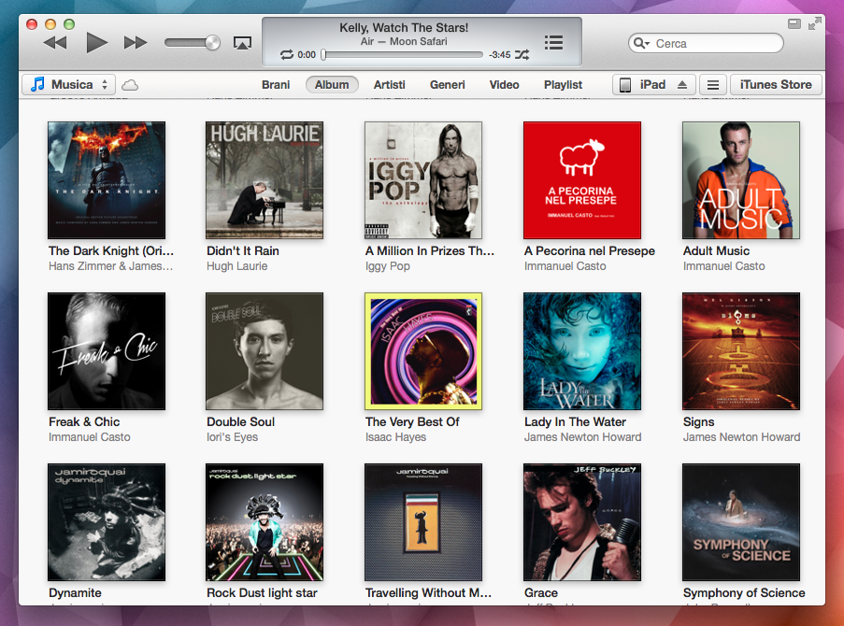Image resolution: width=844 pixels, height=626 pixels.
Task: Click the 'Adult Music' title text
Action: (x=716, y=250)
